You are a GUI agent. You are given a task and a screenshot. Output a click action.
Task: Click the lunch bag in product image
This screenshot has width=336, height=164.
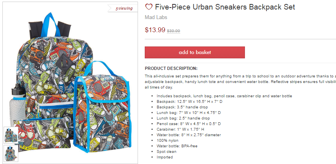pos(102,109)
